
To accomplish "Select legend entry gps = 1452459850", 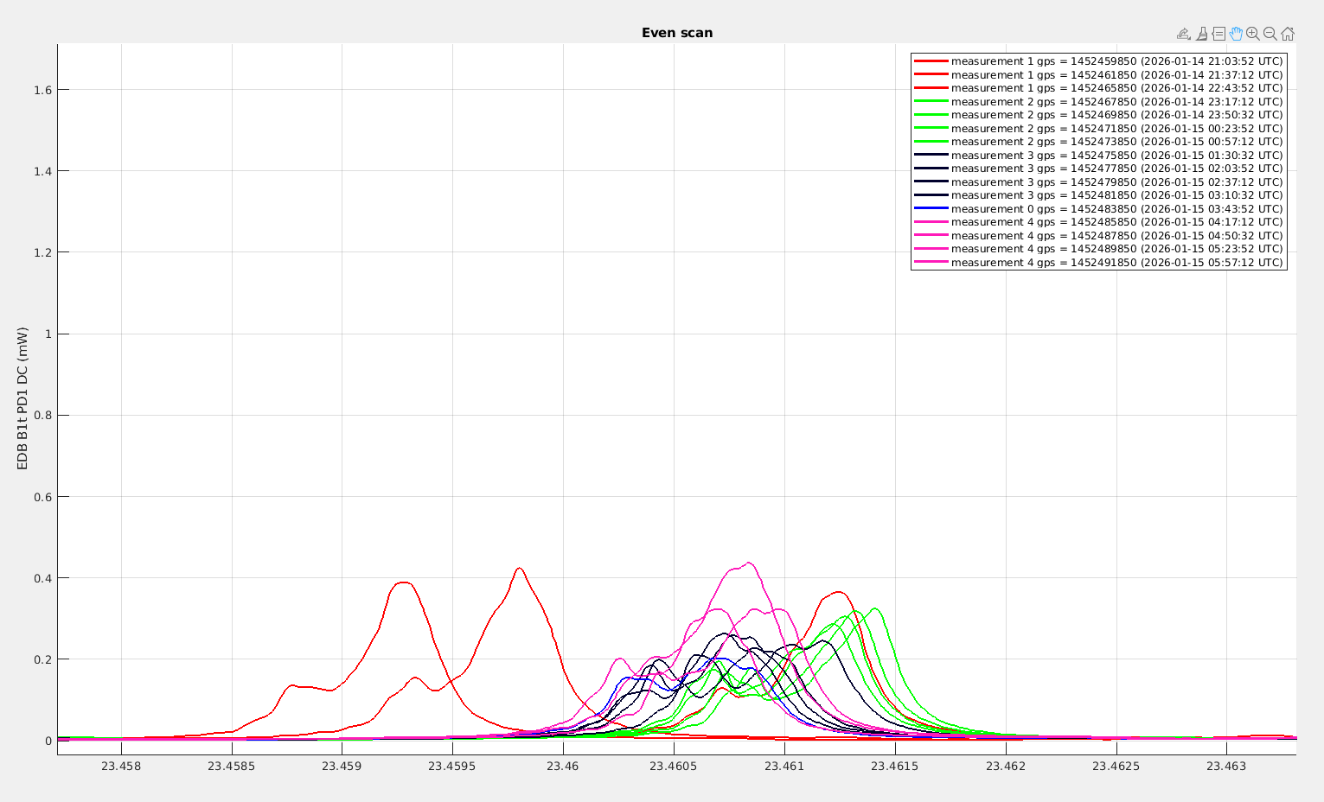I will 1116,61.
